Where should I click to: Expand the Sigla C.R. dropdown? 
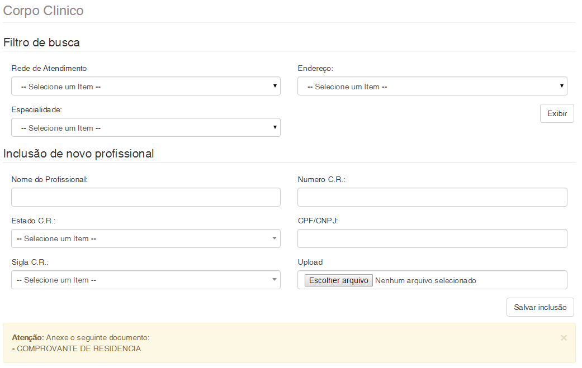145,280
